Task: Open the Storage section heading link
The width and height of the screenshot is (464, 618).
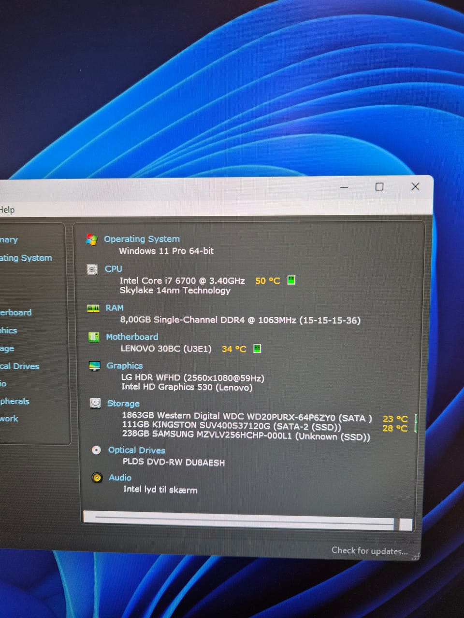Action: pos(123,403)
